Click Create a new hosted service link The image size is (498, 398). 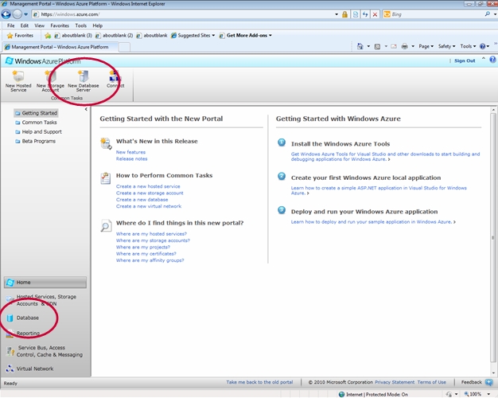coord(148,186)
